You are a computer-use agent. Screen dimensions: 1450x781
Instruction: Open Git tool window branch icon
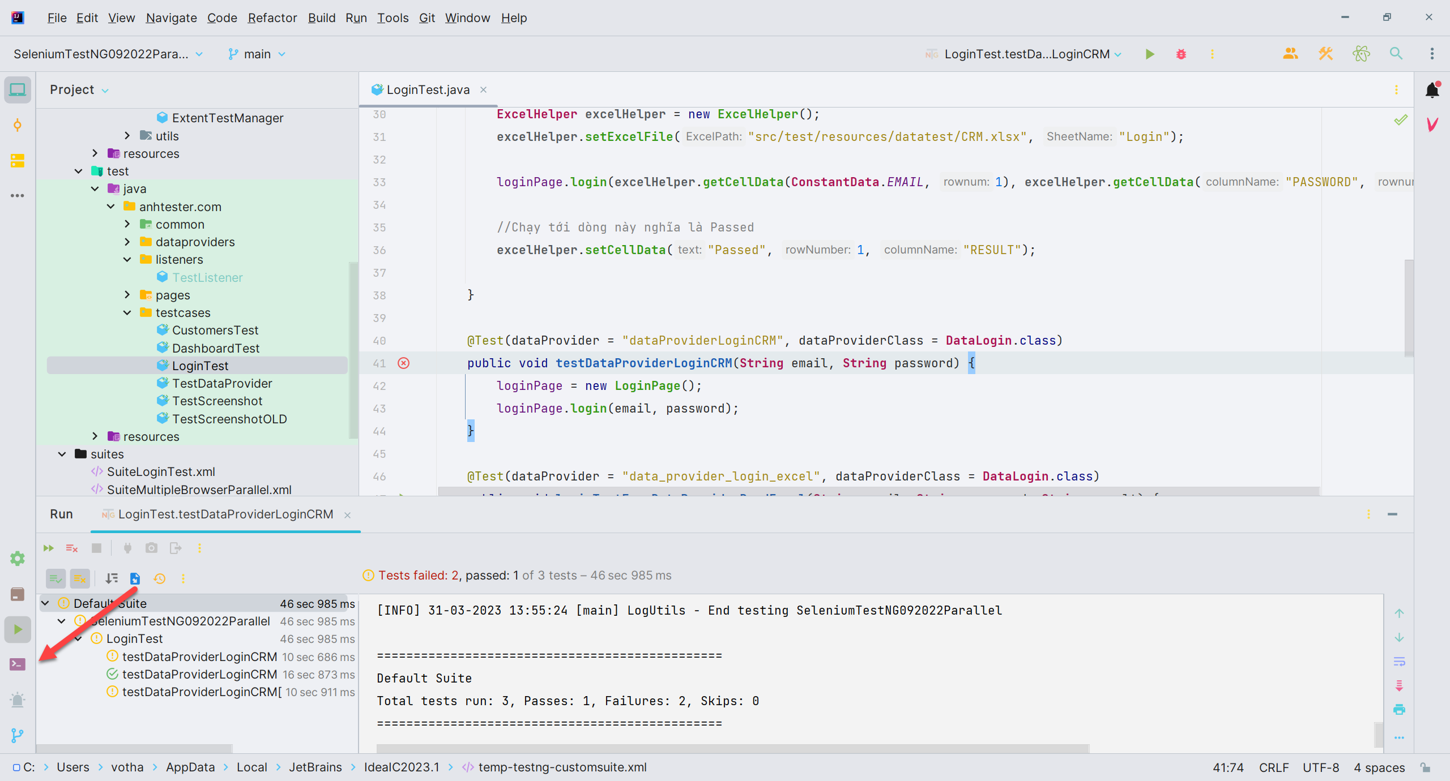coord(18,735)
